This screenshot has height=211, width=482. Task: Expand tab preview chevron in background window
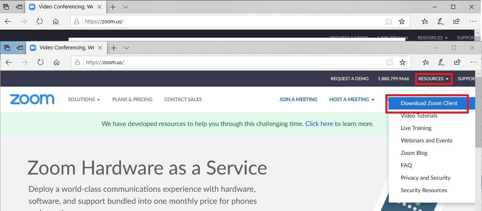pyautogui.click(x=126, y=7)
